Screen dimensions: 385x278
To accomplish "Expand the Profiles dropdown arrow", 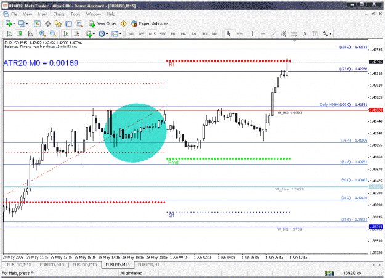I will pyautogui.click(x=27, y=24).
